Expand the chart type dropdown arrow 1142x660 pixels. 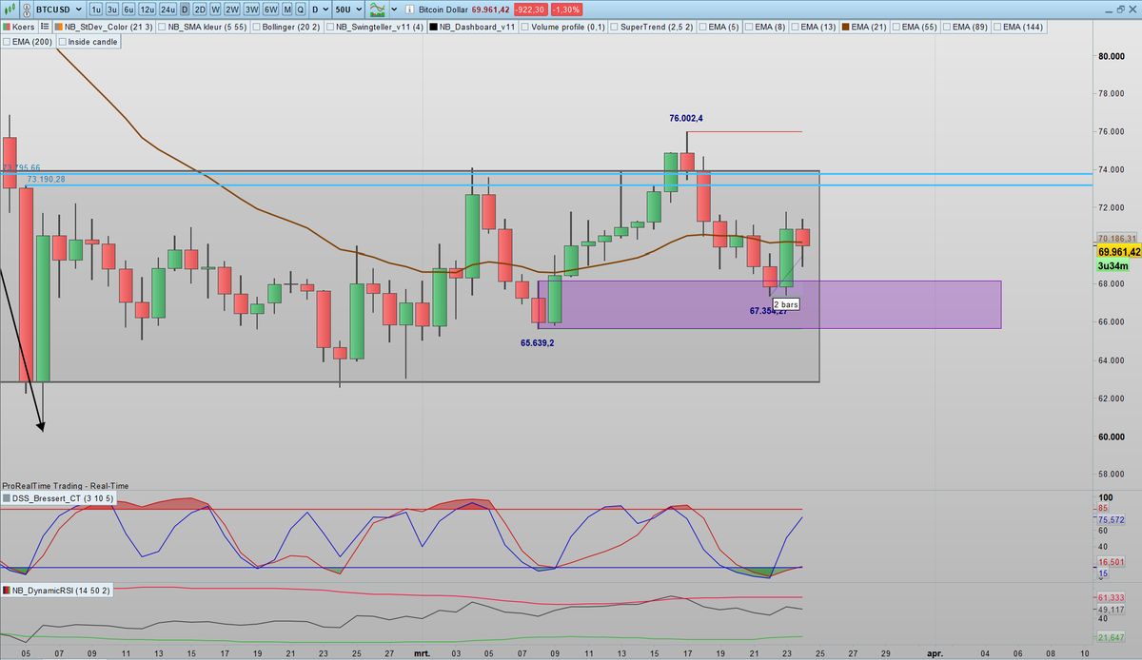[394, 10]
